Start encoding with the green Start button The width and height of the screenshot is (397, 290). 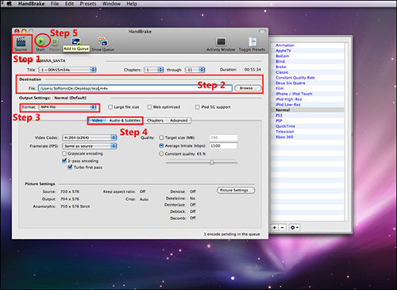coord(40,41)
